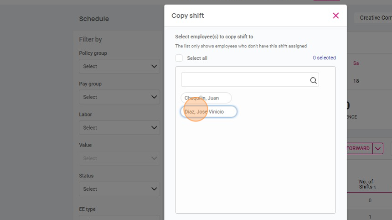Open the Labor filter dropdown
Screen dimensions: 392x220
pos(119,128)
